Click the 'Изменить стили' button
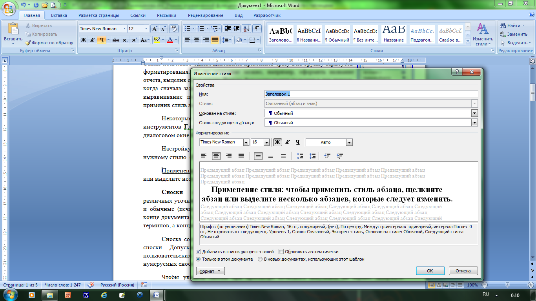 click(x=483, y=34)
